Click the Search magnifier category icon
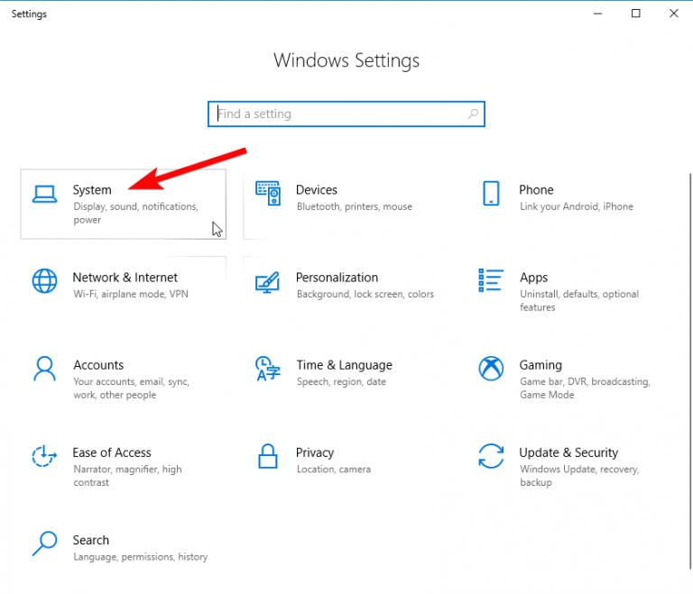 (x=44, y=544)
